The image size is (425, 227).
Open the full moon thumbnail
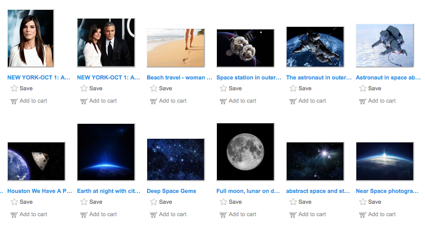click(x=245, y=152)
